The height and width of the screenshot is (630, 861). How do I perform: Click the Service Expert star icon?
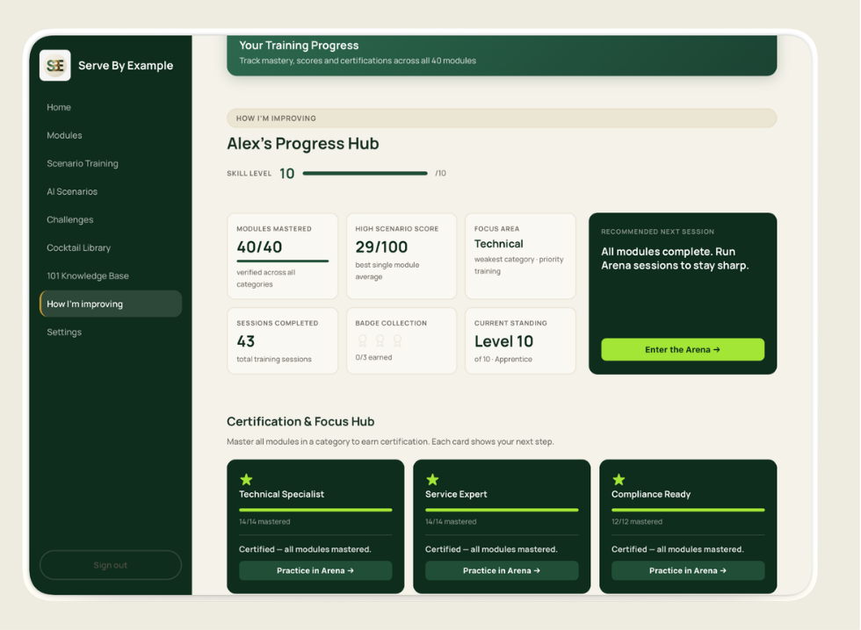point(432,479)
